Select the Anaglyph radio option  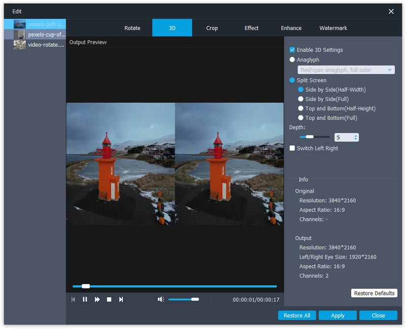[x=292, y=60]
